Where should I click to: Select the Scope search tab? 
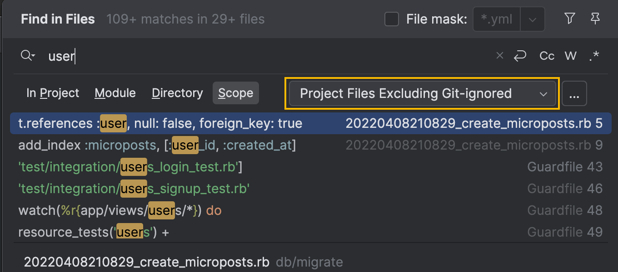pos(235,93)
